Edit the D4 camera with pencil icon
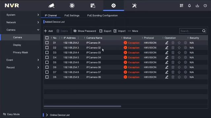The height and width of the screenshot is (118, 211). [166, 57]
